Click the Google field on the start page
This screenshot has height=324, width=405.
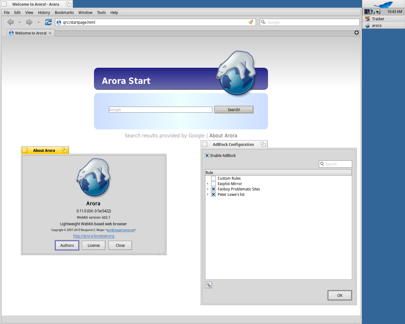pos(160,109)
